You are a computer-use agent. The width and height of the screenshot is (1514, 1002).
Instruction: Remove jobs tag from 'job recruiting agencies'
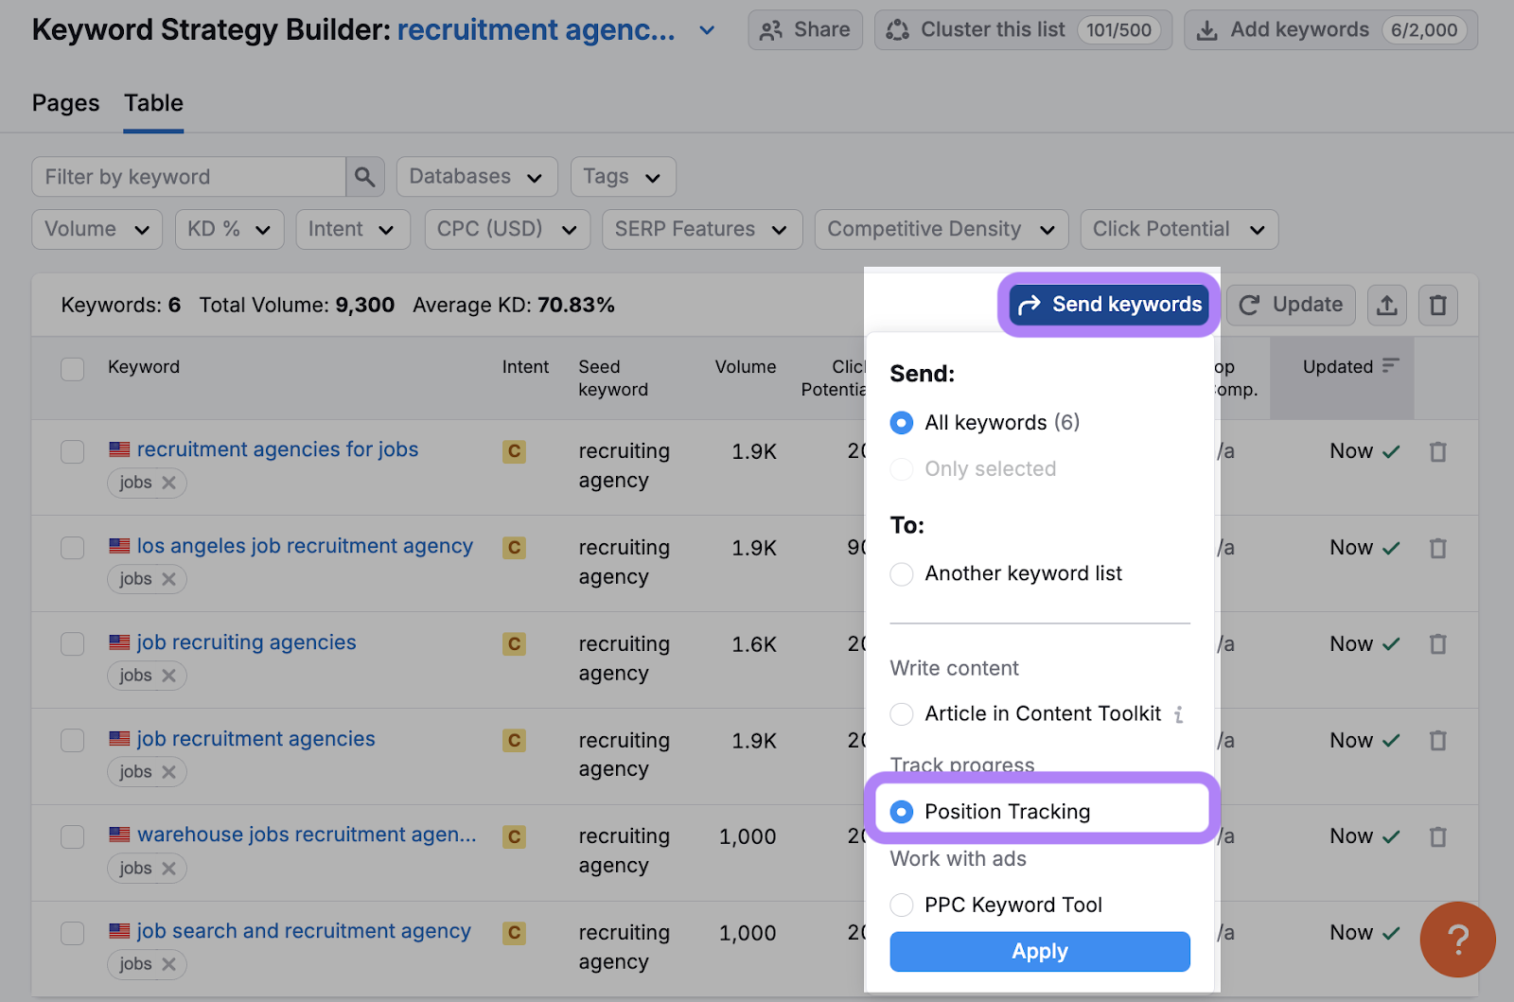169,676
